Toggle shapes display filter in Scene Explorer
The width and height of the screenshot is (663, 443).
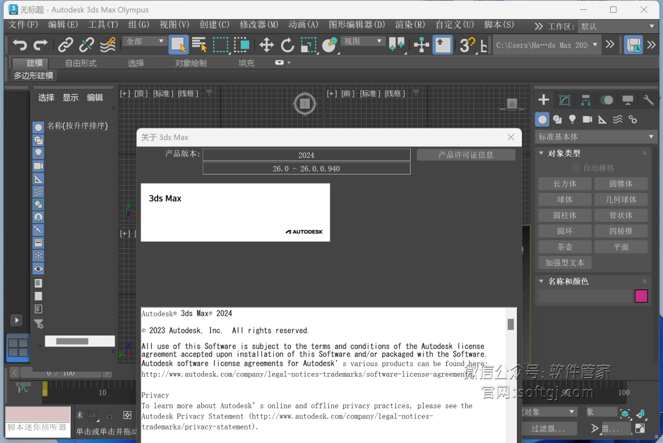coord(38,141)
